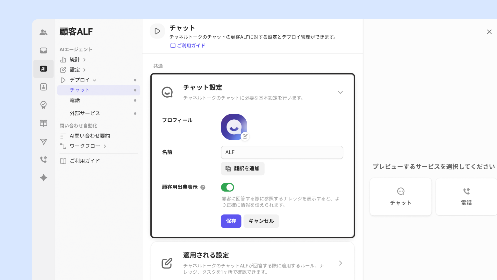Expand the 統計 submenu chevron
Image resolution: width=497 pixels, height=280 pixels.
tap(84, 60)
